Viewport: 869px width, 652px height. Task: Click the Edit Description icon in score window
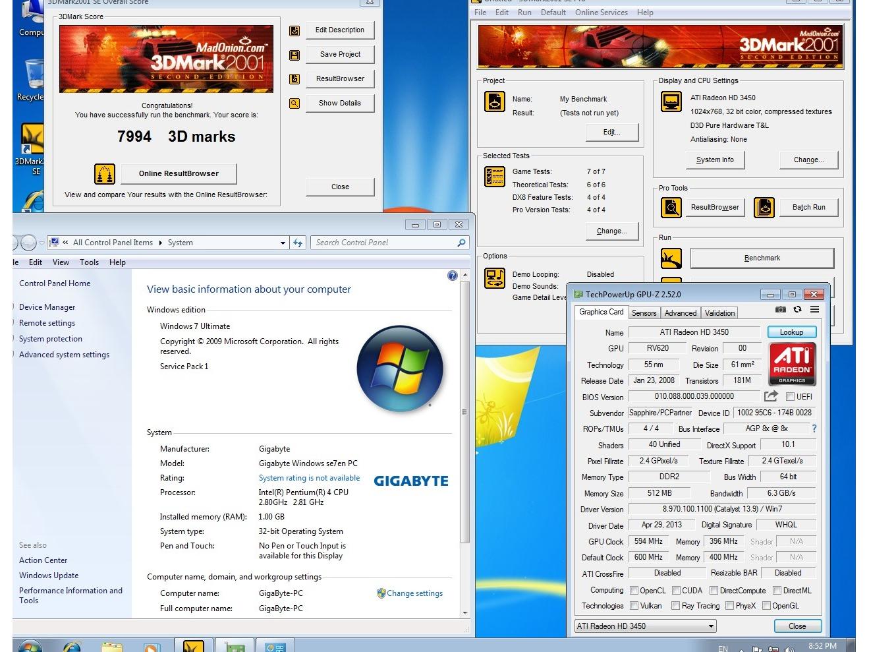294,30
